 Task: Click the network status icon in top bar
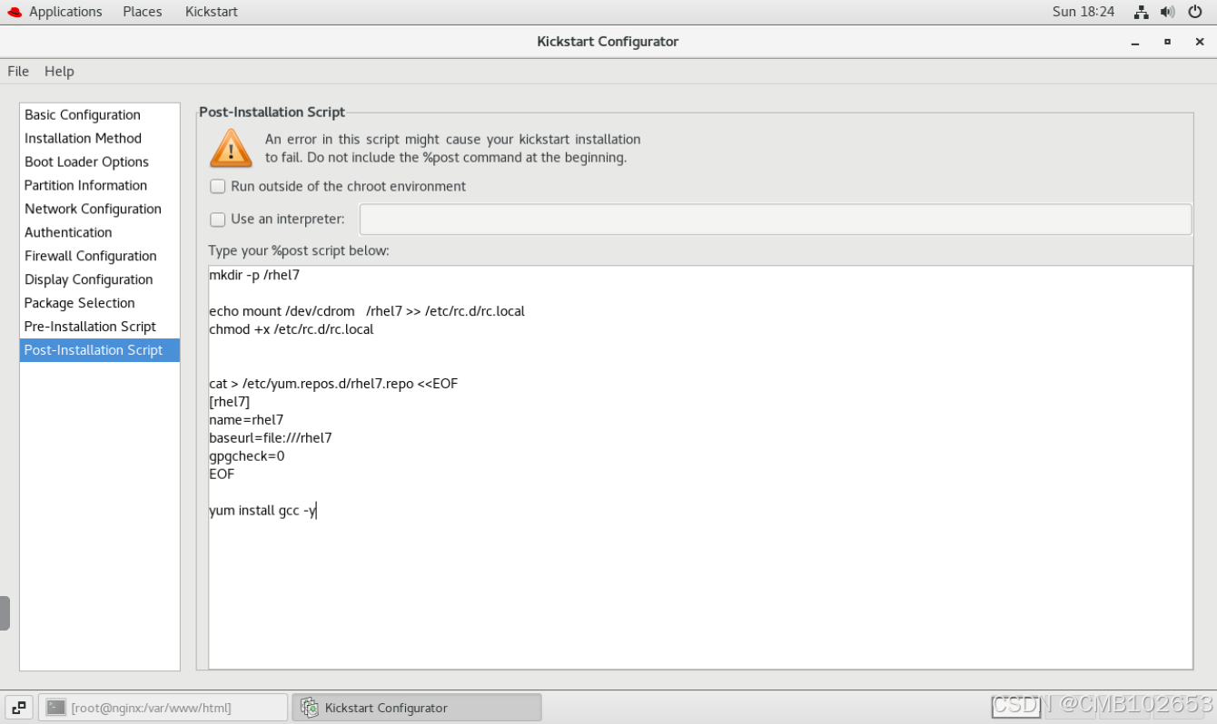coord(1142,12)
